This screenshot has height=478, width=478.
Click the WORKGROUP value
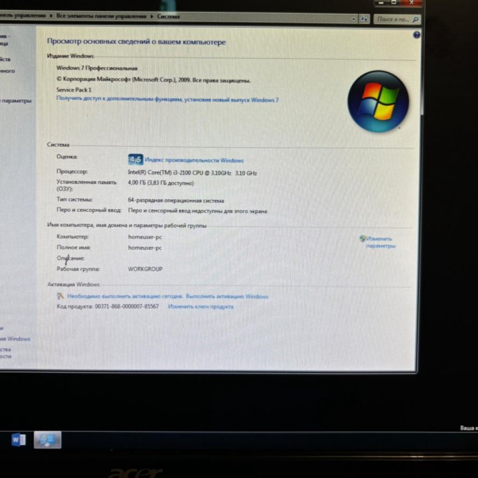(145, 269)
